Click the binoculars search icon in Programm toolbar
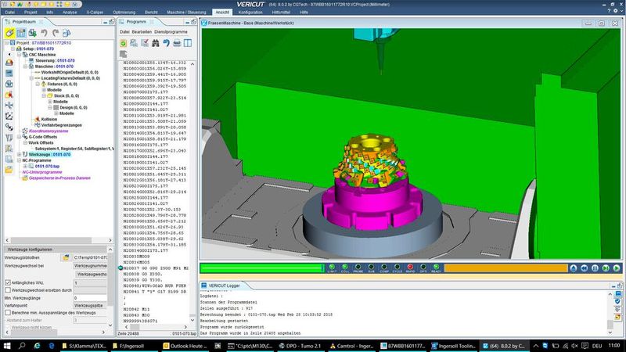626x352 pixels. pos(155,43)
